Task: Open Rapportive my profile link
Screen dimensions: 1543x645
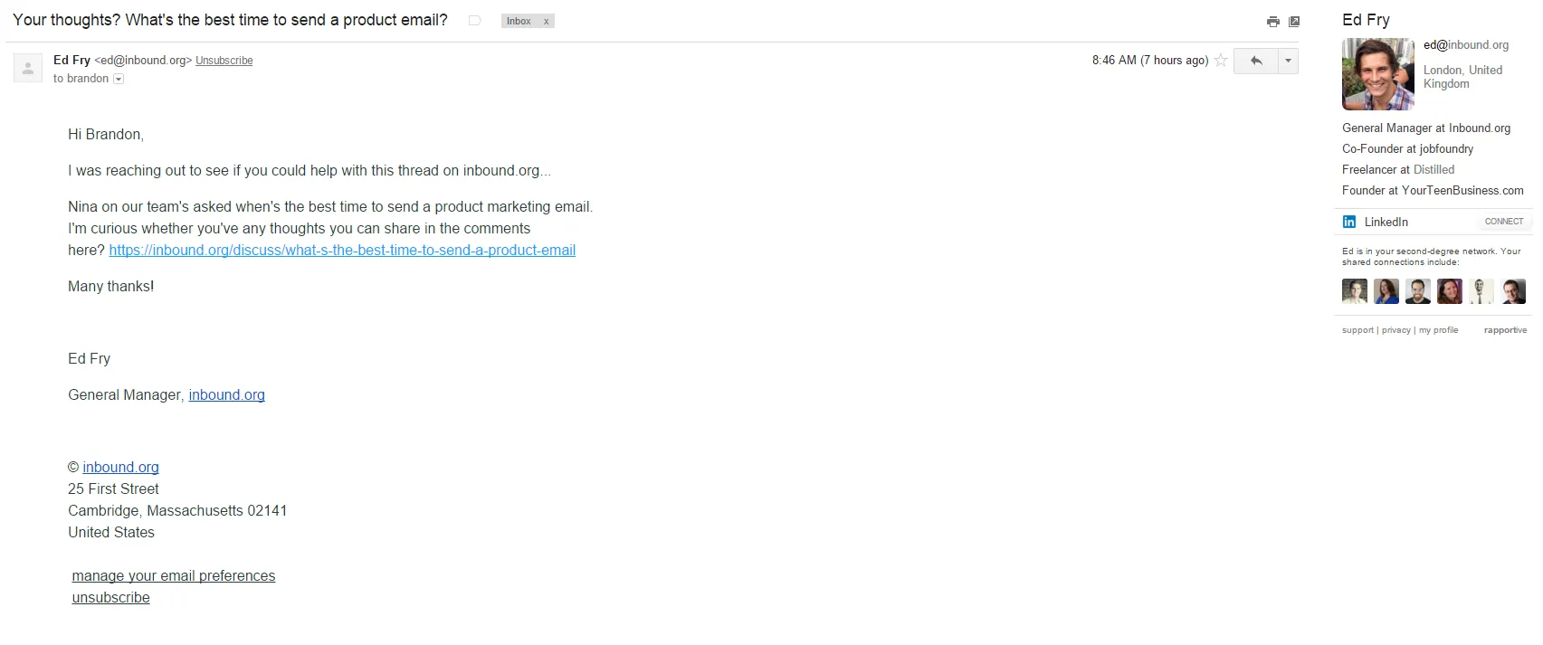Action: pyautogui.click(x=1439, y=330)
